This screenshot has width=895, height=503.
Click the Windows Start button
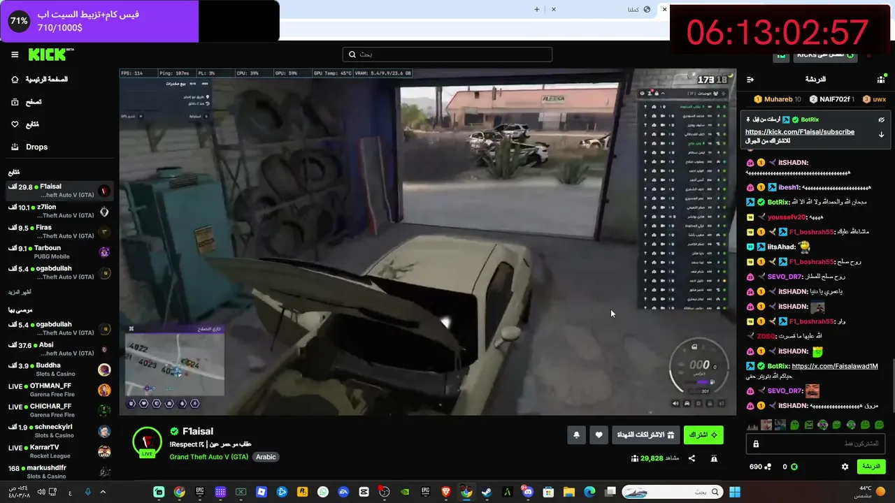click(x=734, y=492)
